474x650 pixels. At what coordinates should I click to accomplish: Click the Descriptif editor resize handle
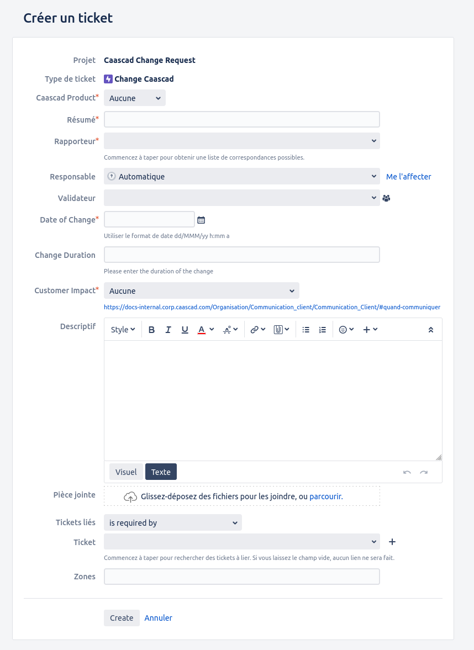click(x=439, y=457)
